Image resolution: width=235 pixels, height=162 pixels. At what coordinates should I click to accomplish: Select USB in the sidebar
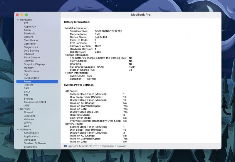(26, 106)
